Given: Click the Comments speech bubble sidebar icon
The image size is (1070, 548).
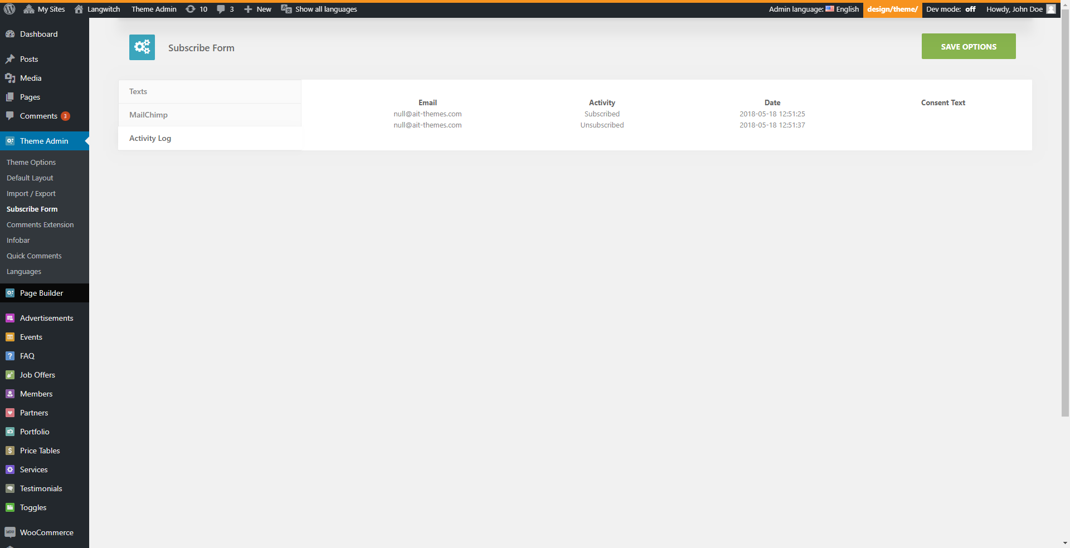Looking at the screenshot, I should [10, 116].
